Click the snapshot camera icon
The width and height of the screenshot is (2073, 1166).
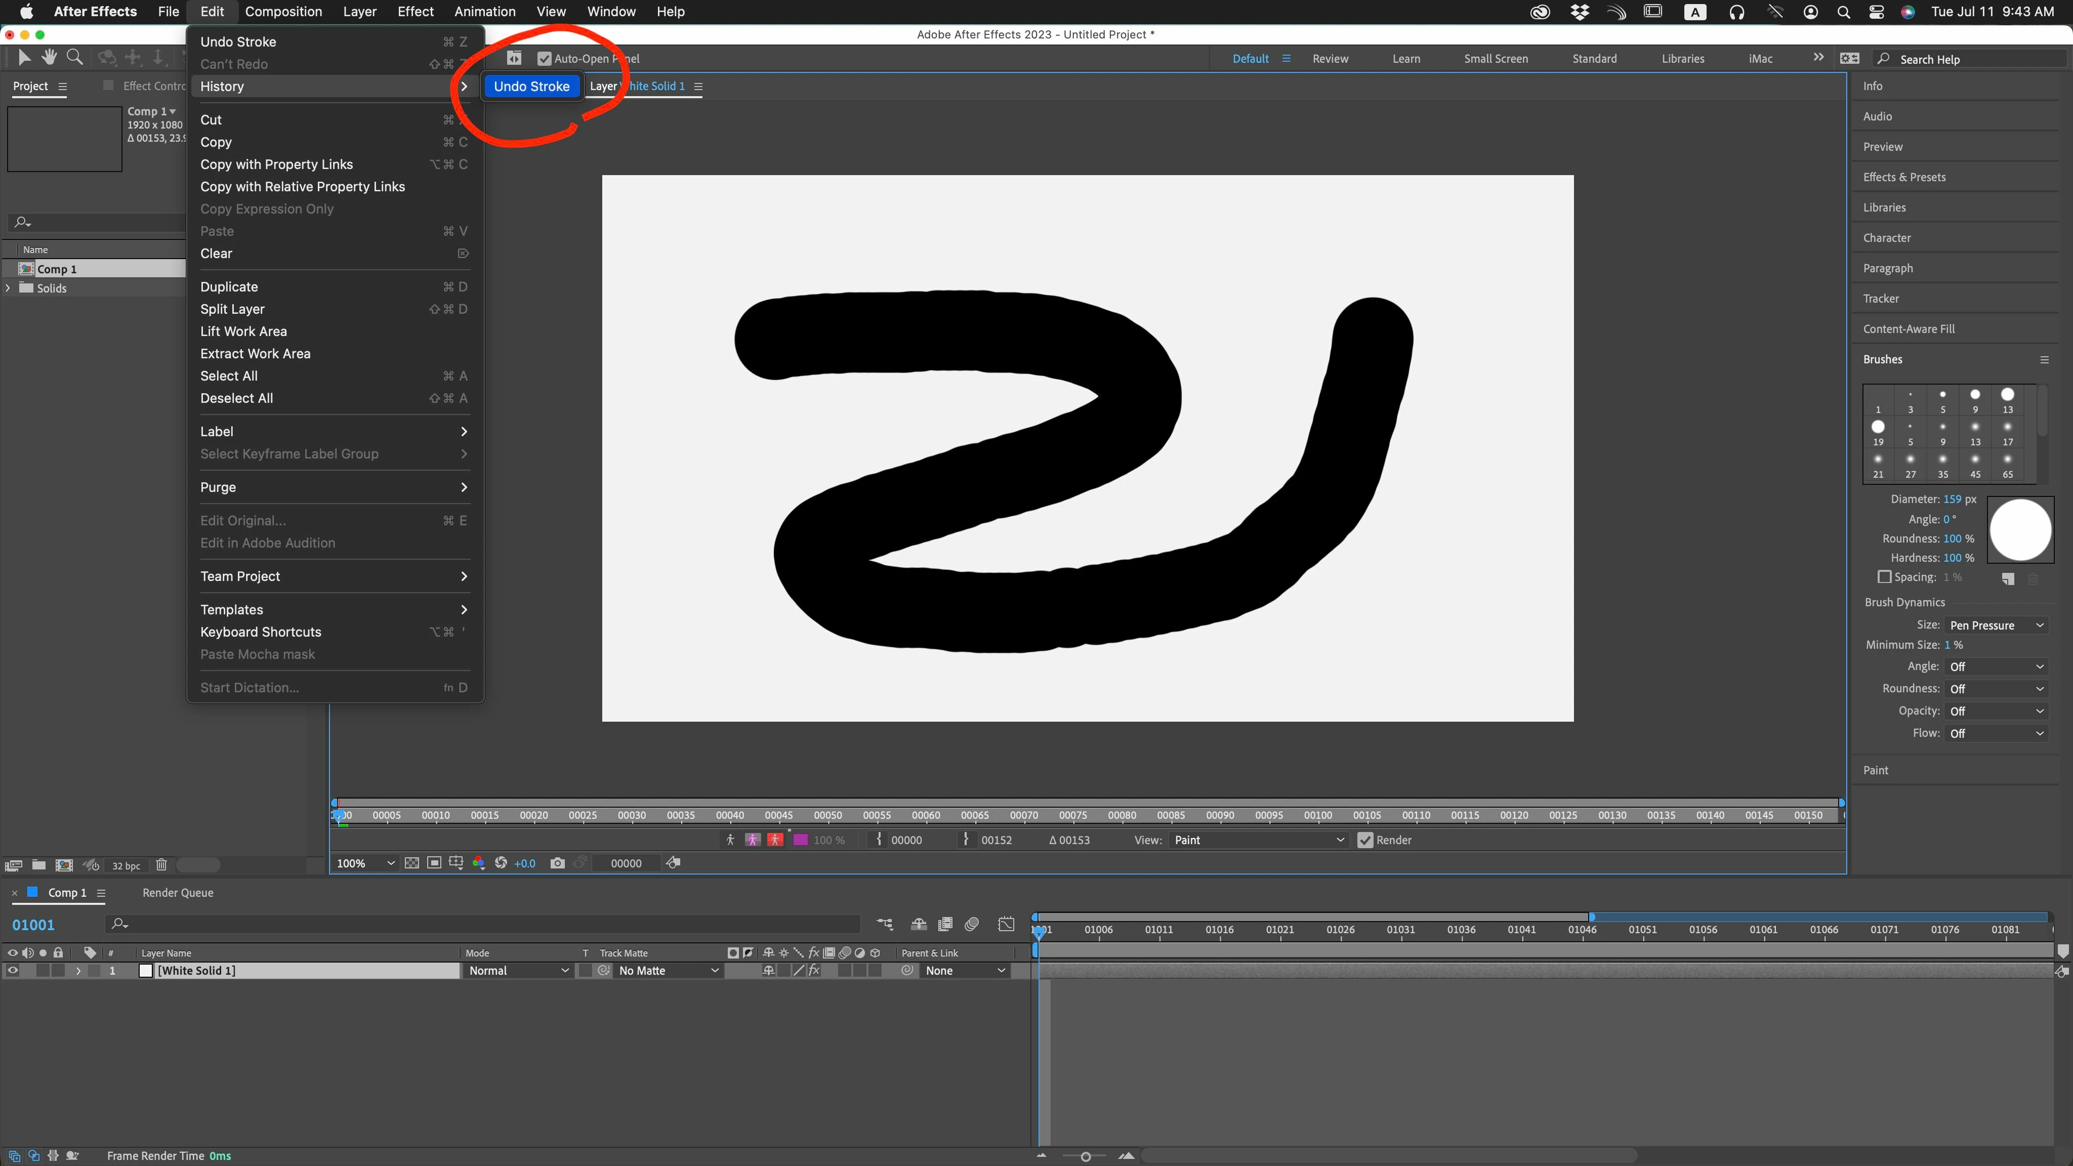tap(557, 863)
